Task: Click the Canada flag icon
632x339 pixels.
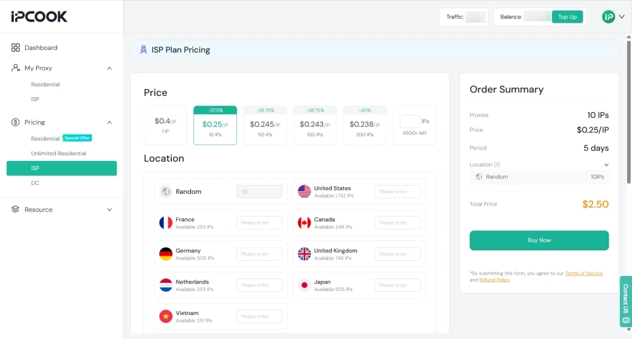Action: 305,223
